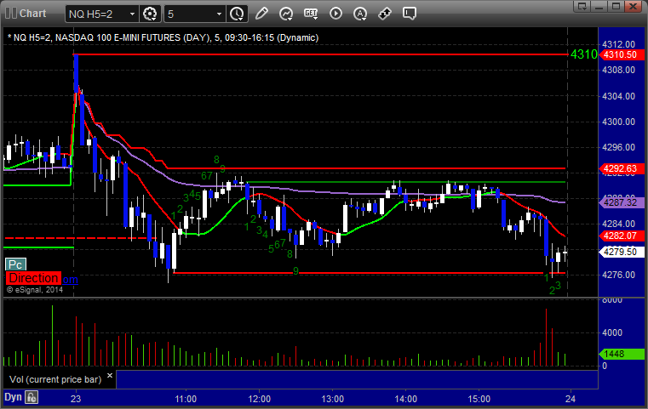
Task: Expand the NQ H5=2 symbol dropdown
Action: coord(132,14)
